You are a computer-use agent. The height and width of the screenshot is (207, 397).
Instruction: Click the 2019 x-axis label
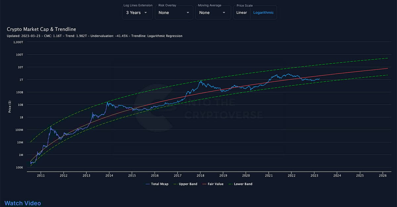(x=223, y=176)
